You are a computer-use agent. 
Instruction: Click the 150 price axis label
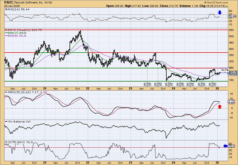click(231, 80)
